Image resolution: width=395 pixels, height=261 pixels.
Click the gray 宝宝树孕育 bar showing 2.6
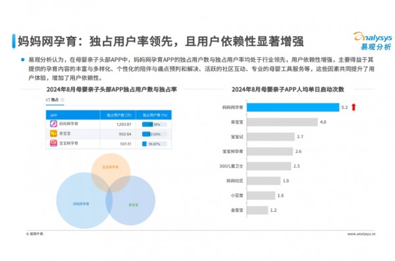point(270,151)
